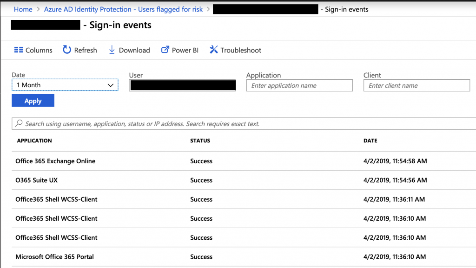476x268 pixels.
Task: Select the Office 365 Exchange Online row
Action: click(x=244, y=161)
